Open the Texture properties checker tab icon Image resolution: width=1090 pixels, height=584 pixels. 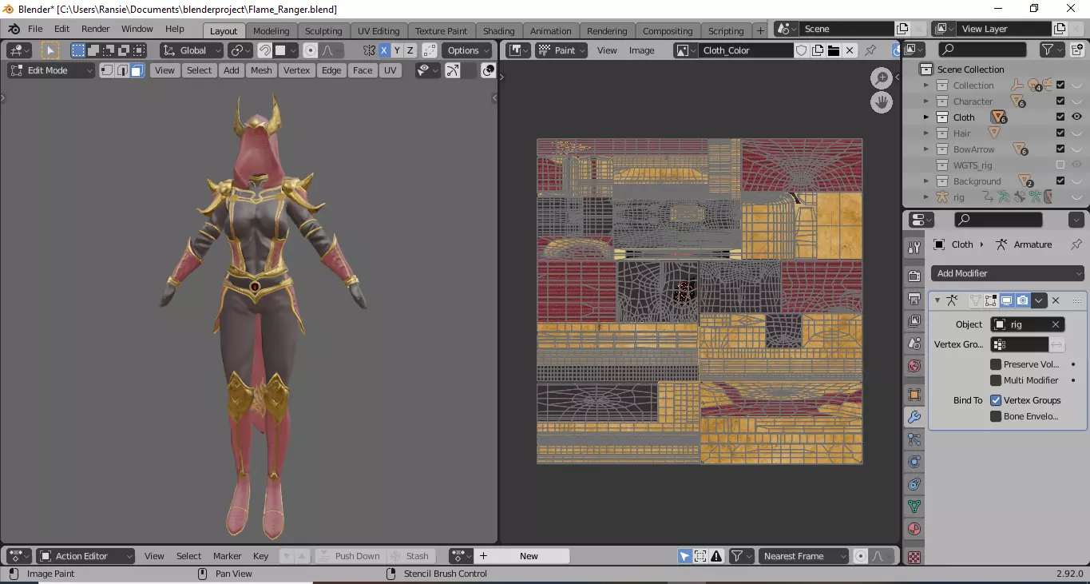pos(914,557)
